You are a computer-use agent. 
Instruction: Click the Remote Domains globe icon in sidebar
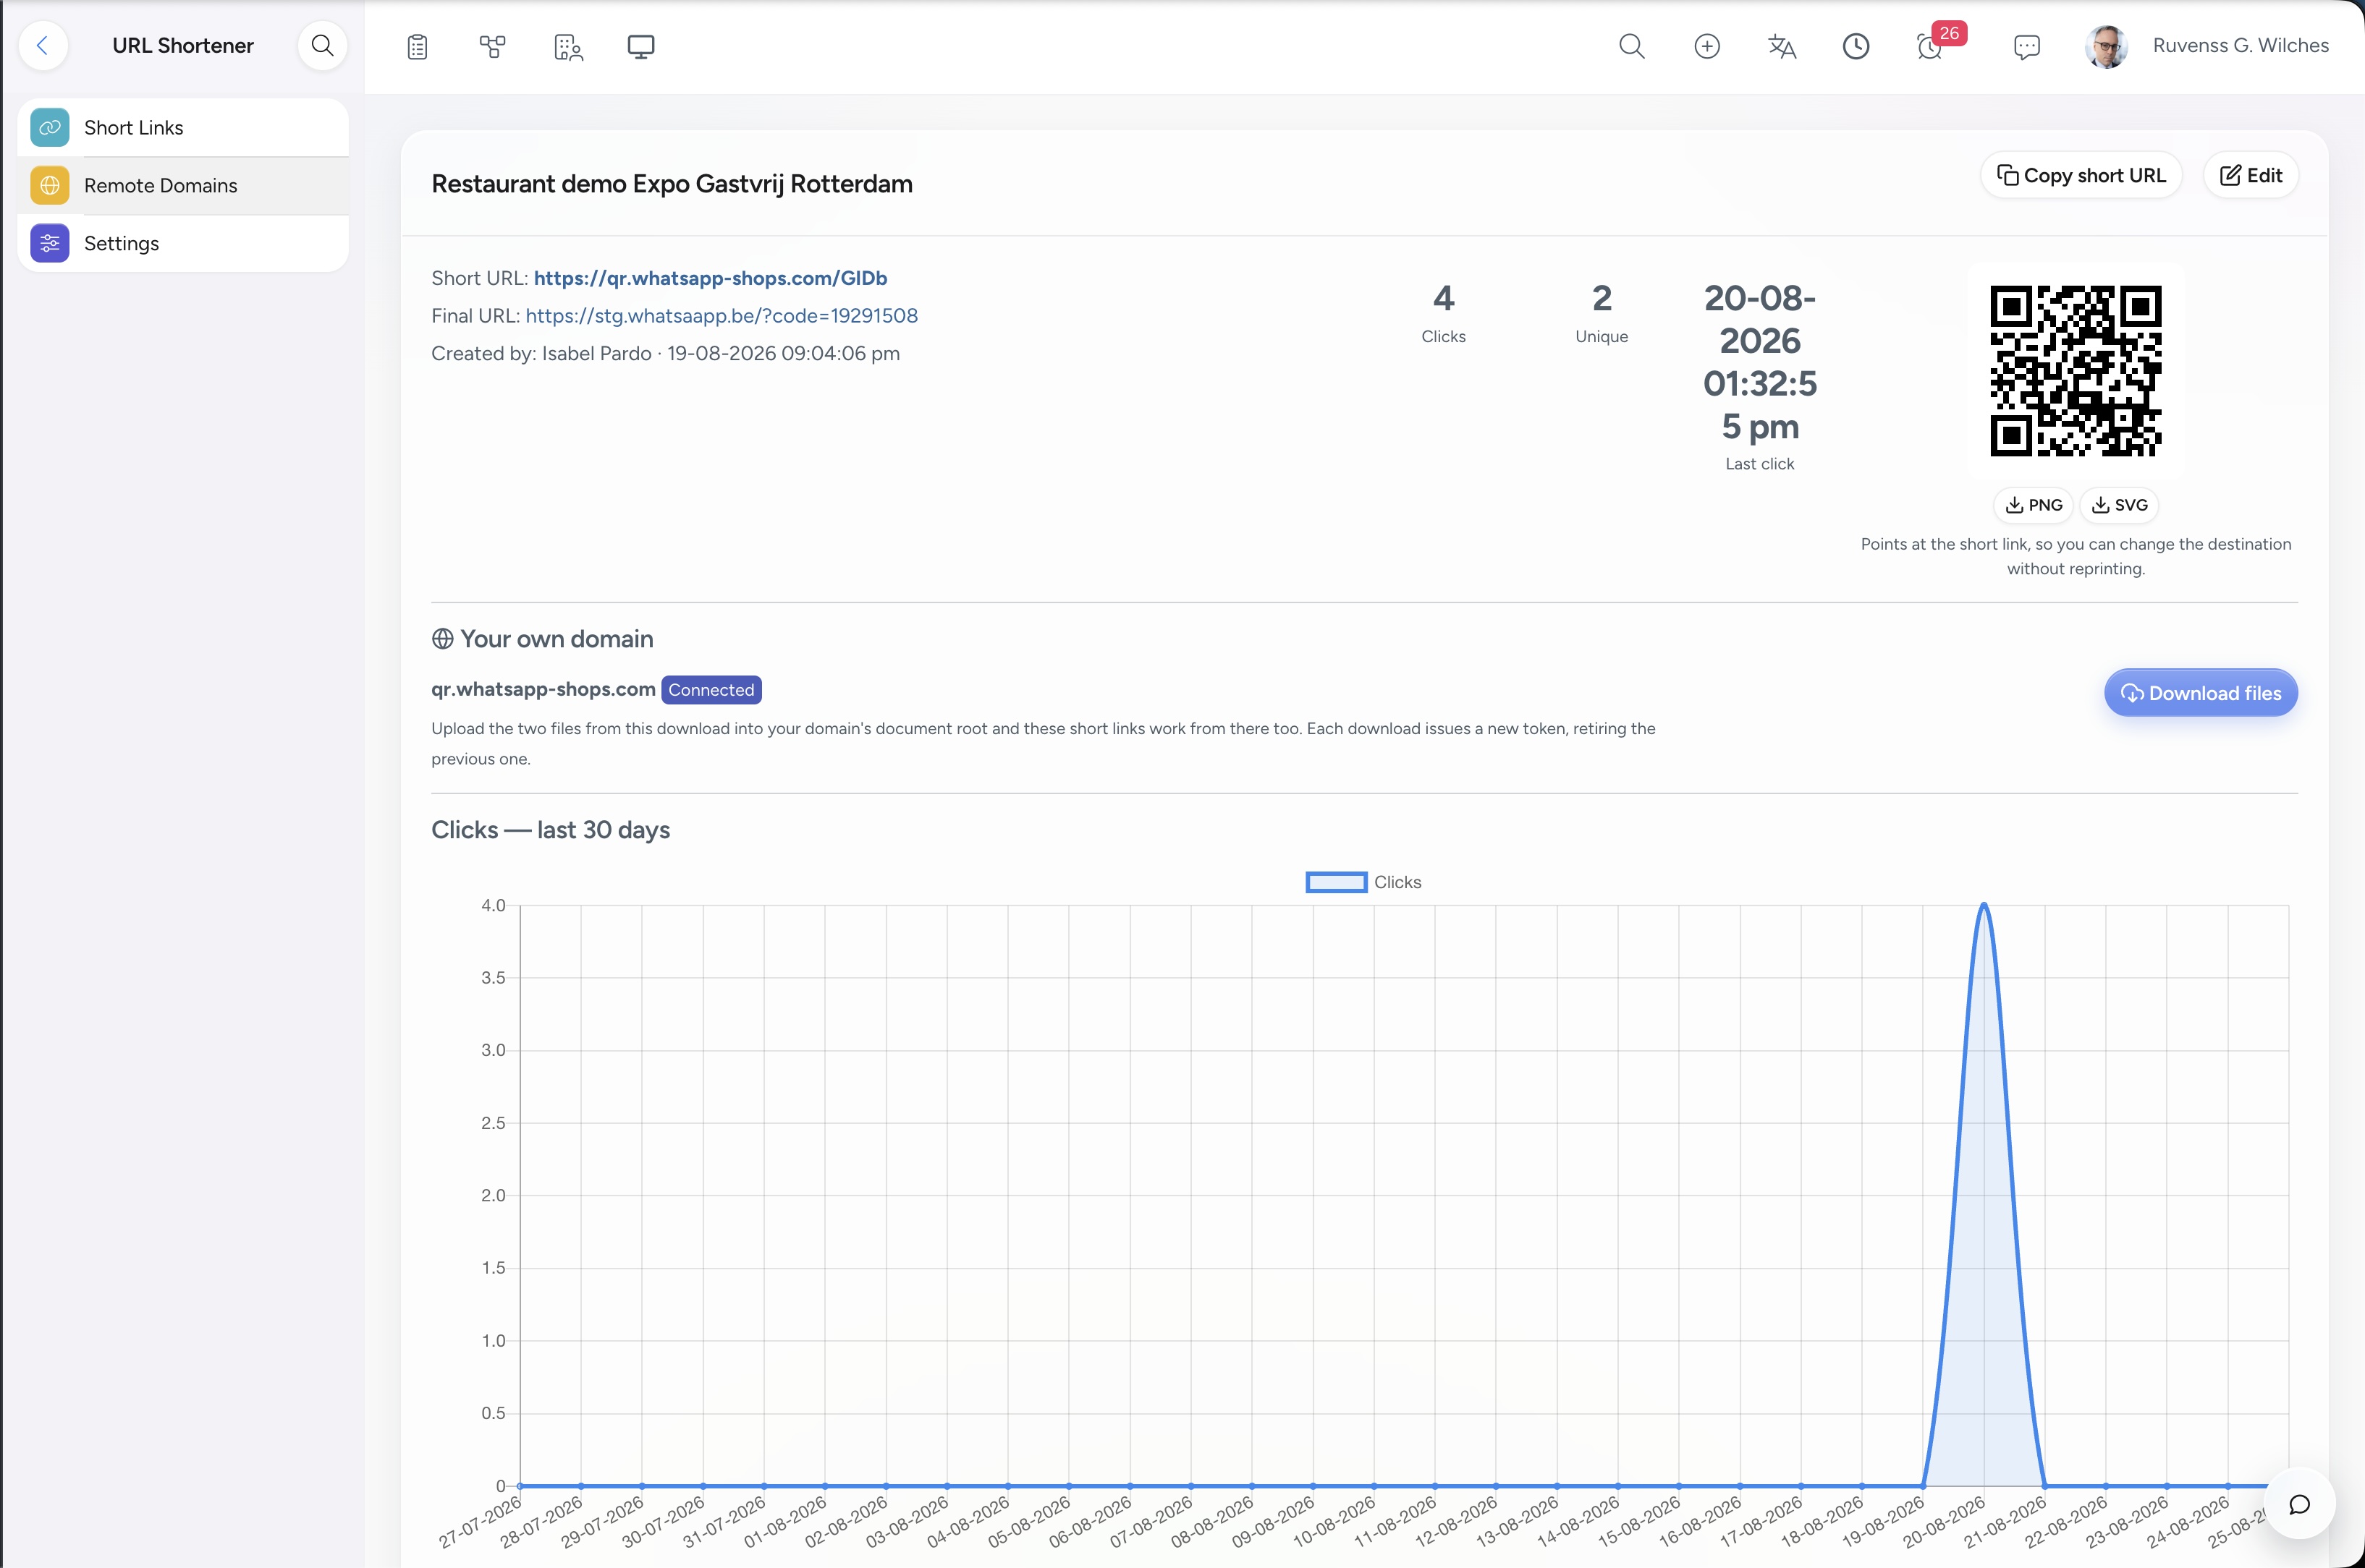[x=50, y=185]
